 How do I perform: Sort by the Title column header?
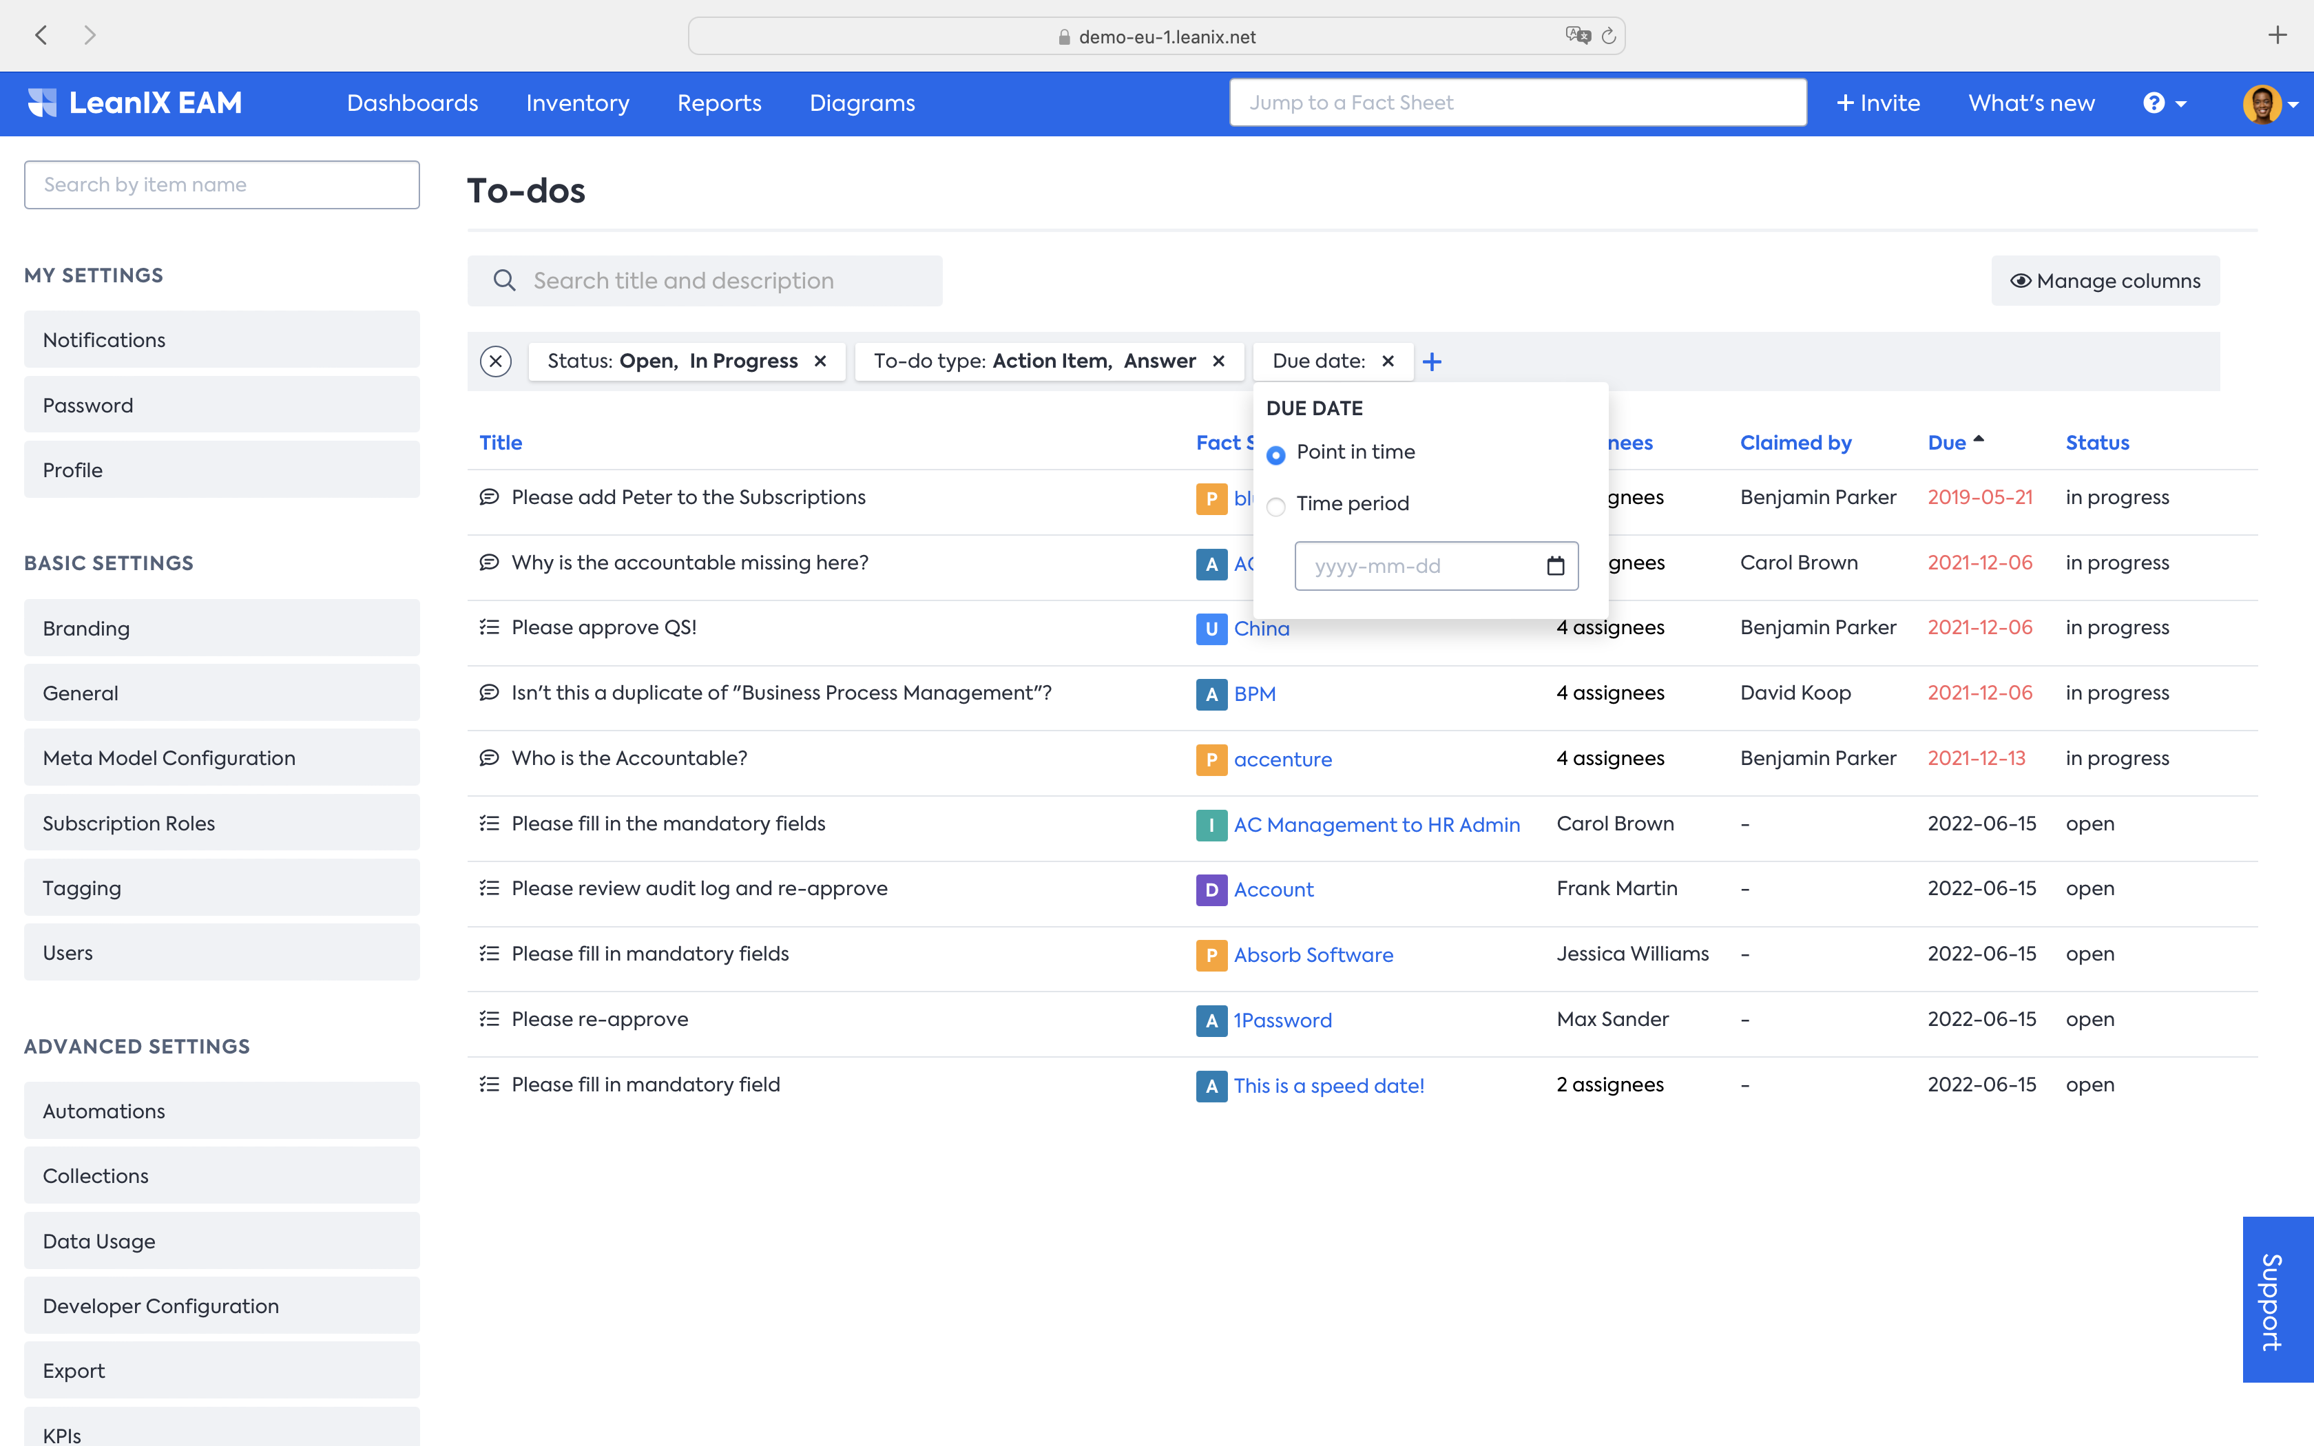[500, 443]
